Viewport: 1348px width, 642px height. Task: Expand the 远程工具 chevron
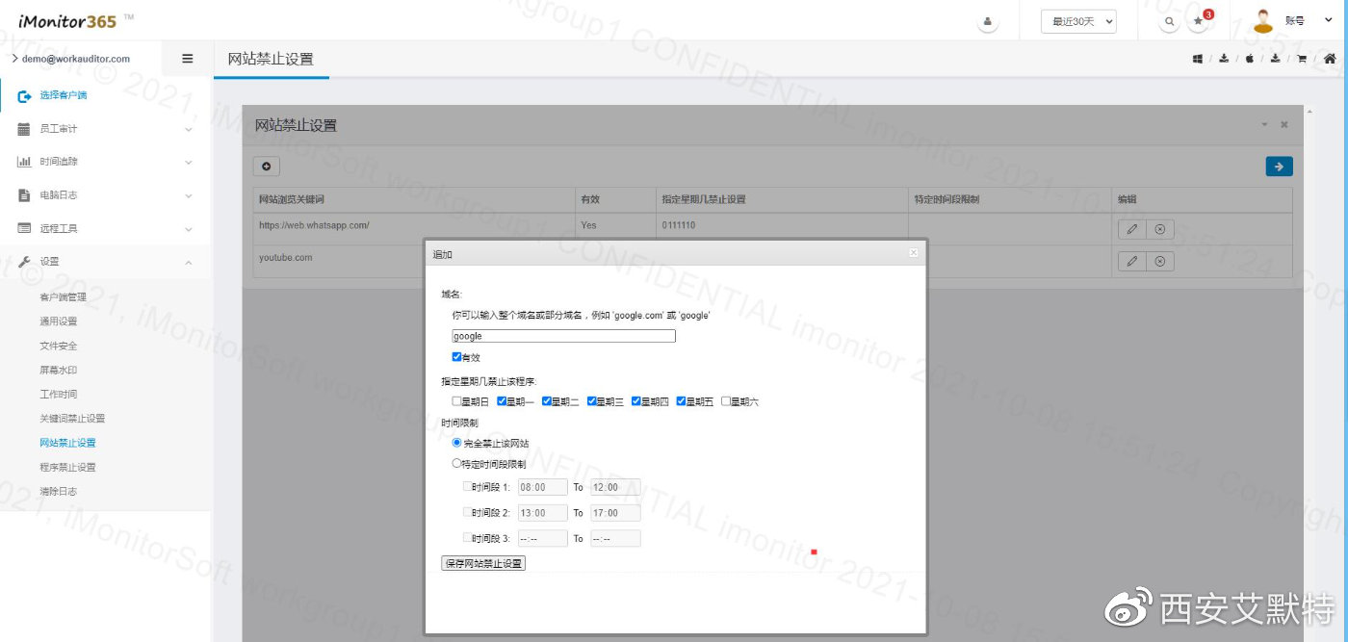[x=189, y=229]
